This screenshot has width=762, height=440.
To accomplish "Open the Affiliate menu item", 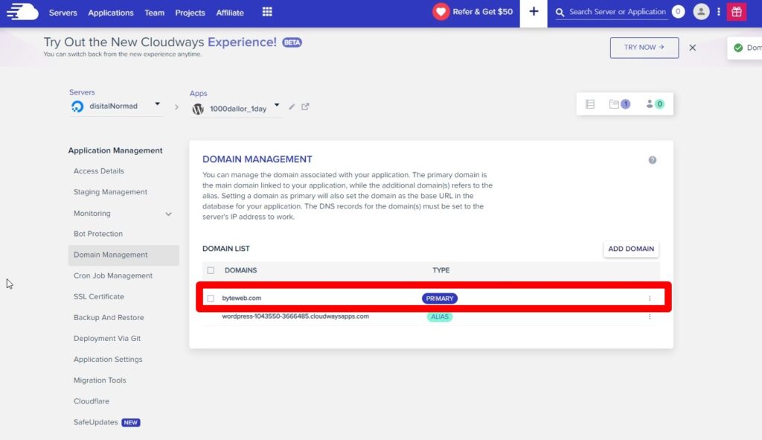I will (230, 13).
